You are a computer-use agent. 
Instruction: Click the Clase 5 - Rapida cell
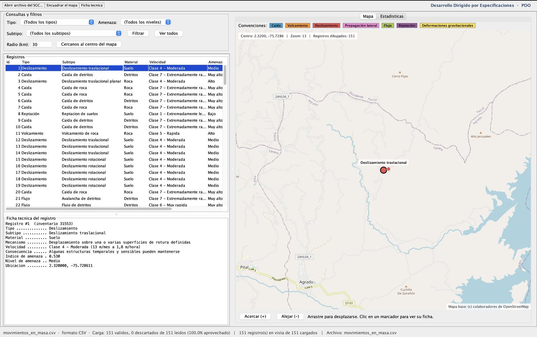pos(178,133)
